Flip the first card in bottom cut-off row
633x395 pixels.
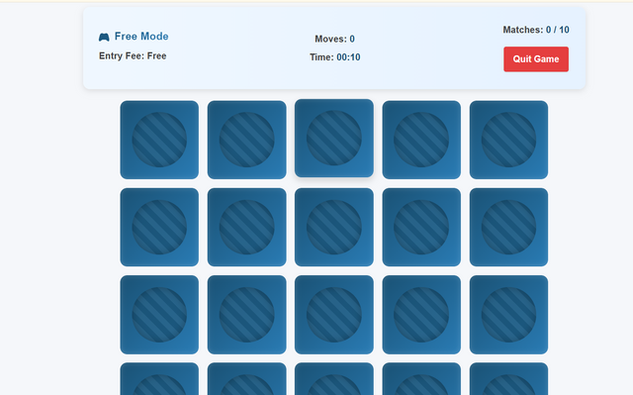click(159, 379)
